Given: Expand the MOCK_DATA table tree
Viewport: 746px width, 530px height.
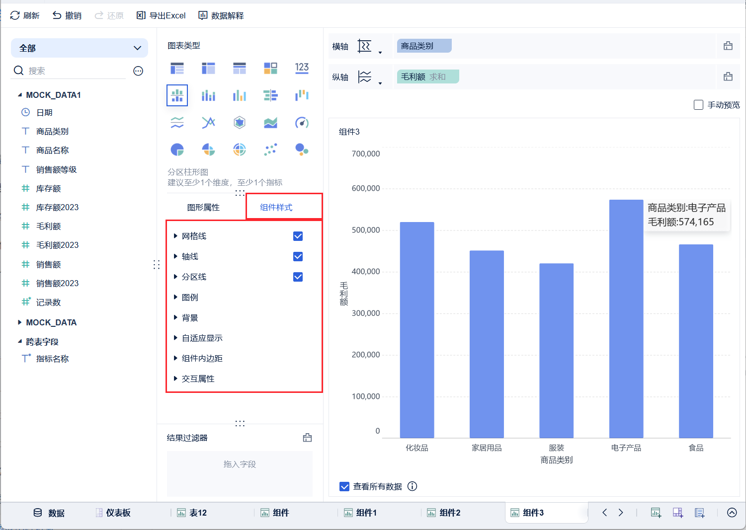Looking at the screenshot, I should [x=20, y=322].
